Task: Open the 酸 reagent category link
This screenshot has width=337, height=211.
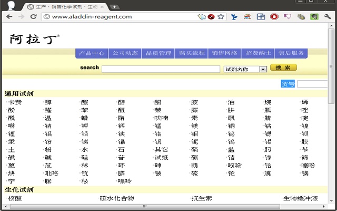Action: [85, 102]
